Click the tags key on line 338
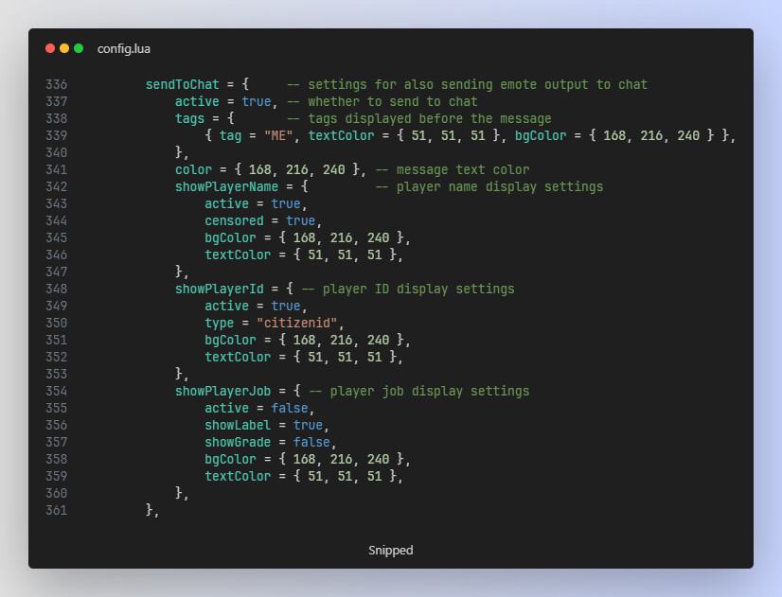Screen dimensions: 782x597 click(189, 118)
